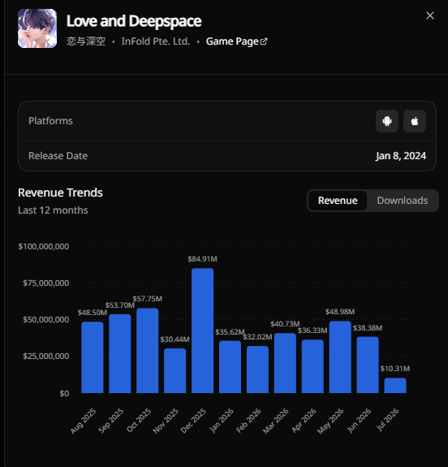Click the Revenue Trends heading

(60, 192)
